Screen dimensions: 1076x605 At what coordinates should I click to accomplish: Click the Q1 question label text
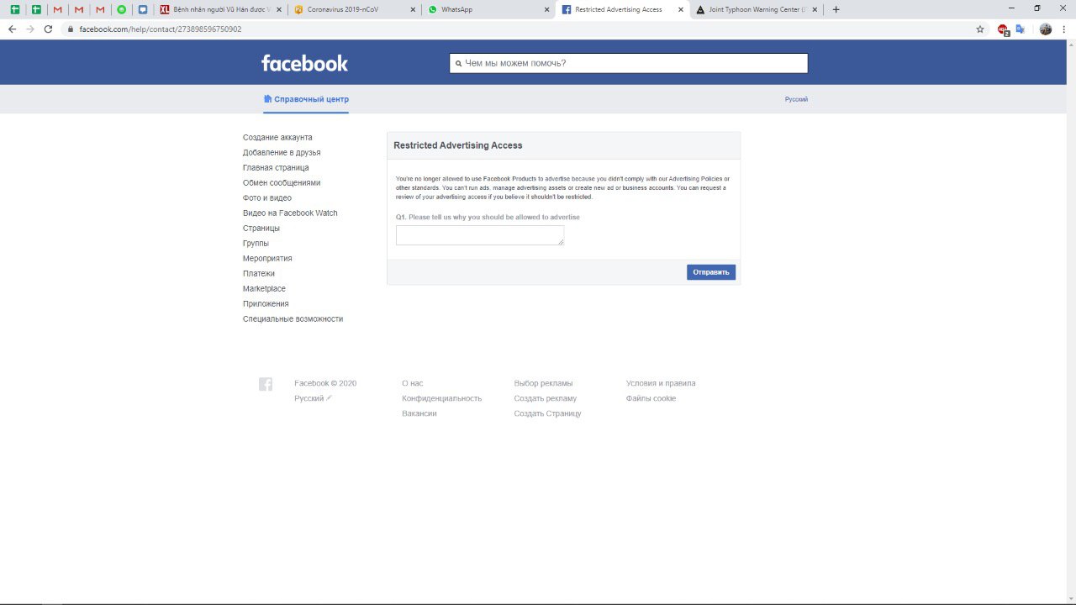pos(488,217)
